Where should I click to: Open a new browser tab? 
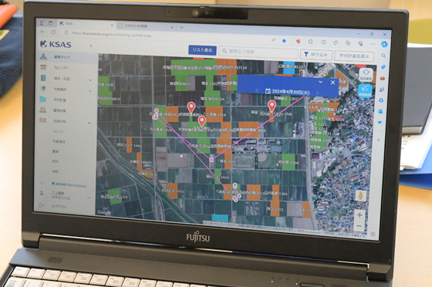(x=181, y=27)
